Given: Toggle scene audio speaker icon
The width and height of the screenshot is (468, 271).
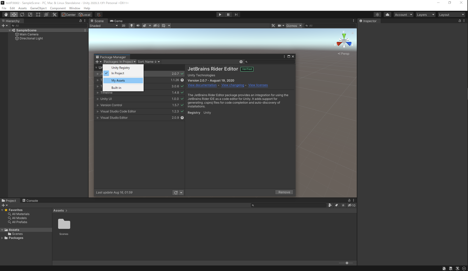Looking at the screenshot, I should [x=138, y=26].
